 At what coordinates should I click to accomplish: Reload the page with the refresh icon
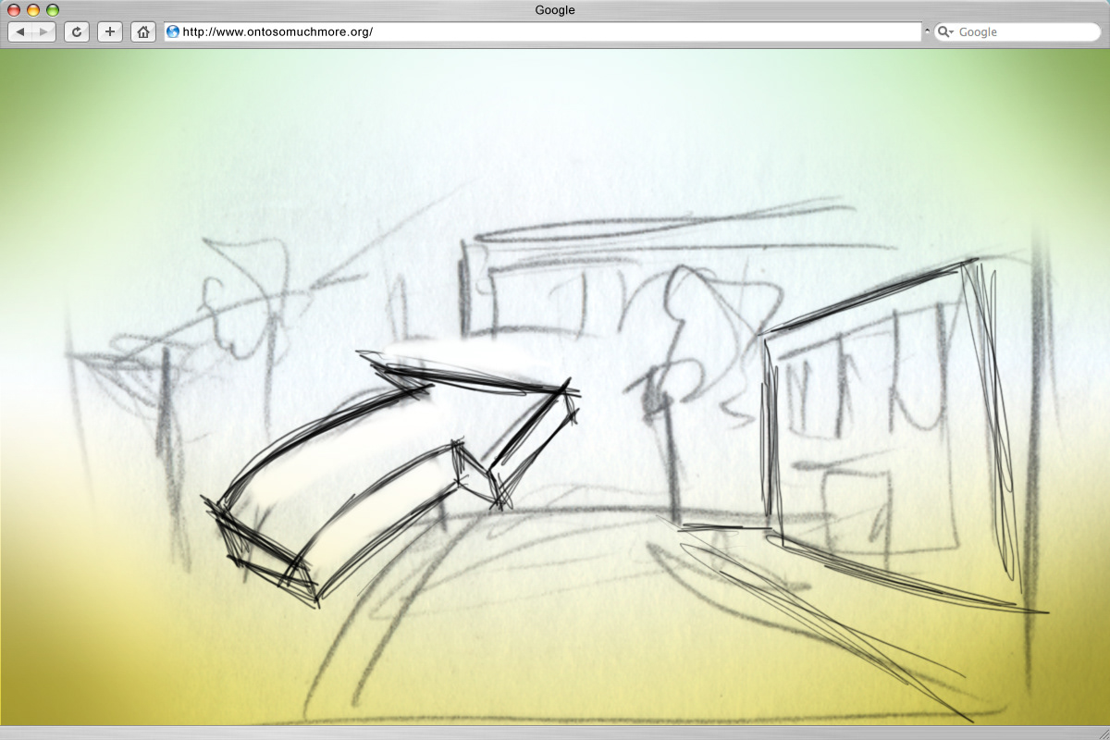click(77, 31)
